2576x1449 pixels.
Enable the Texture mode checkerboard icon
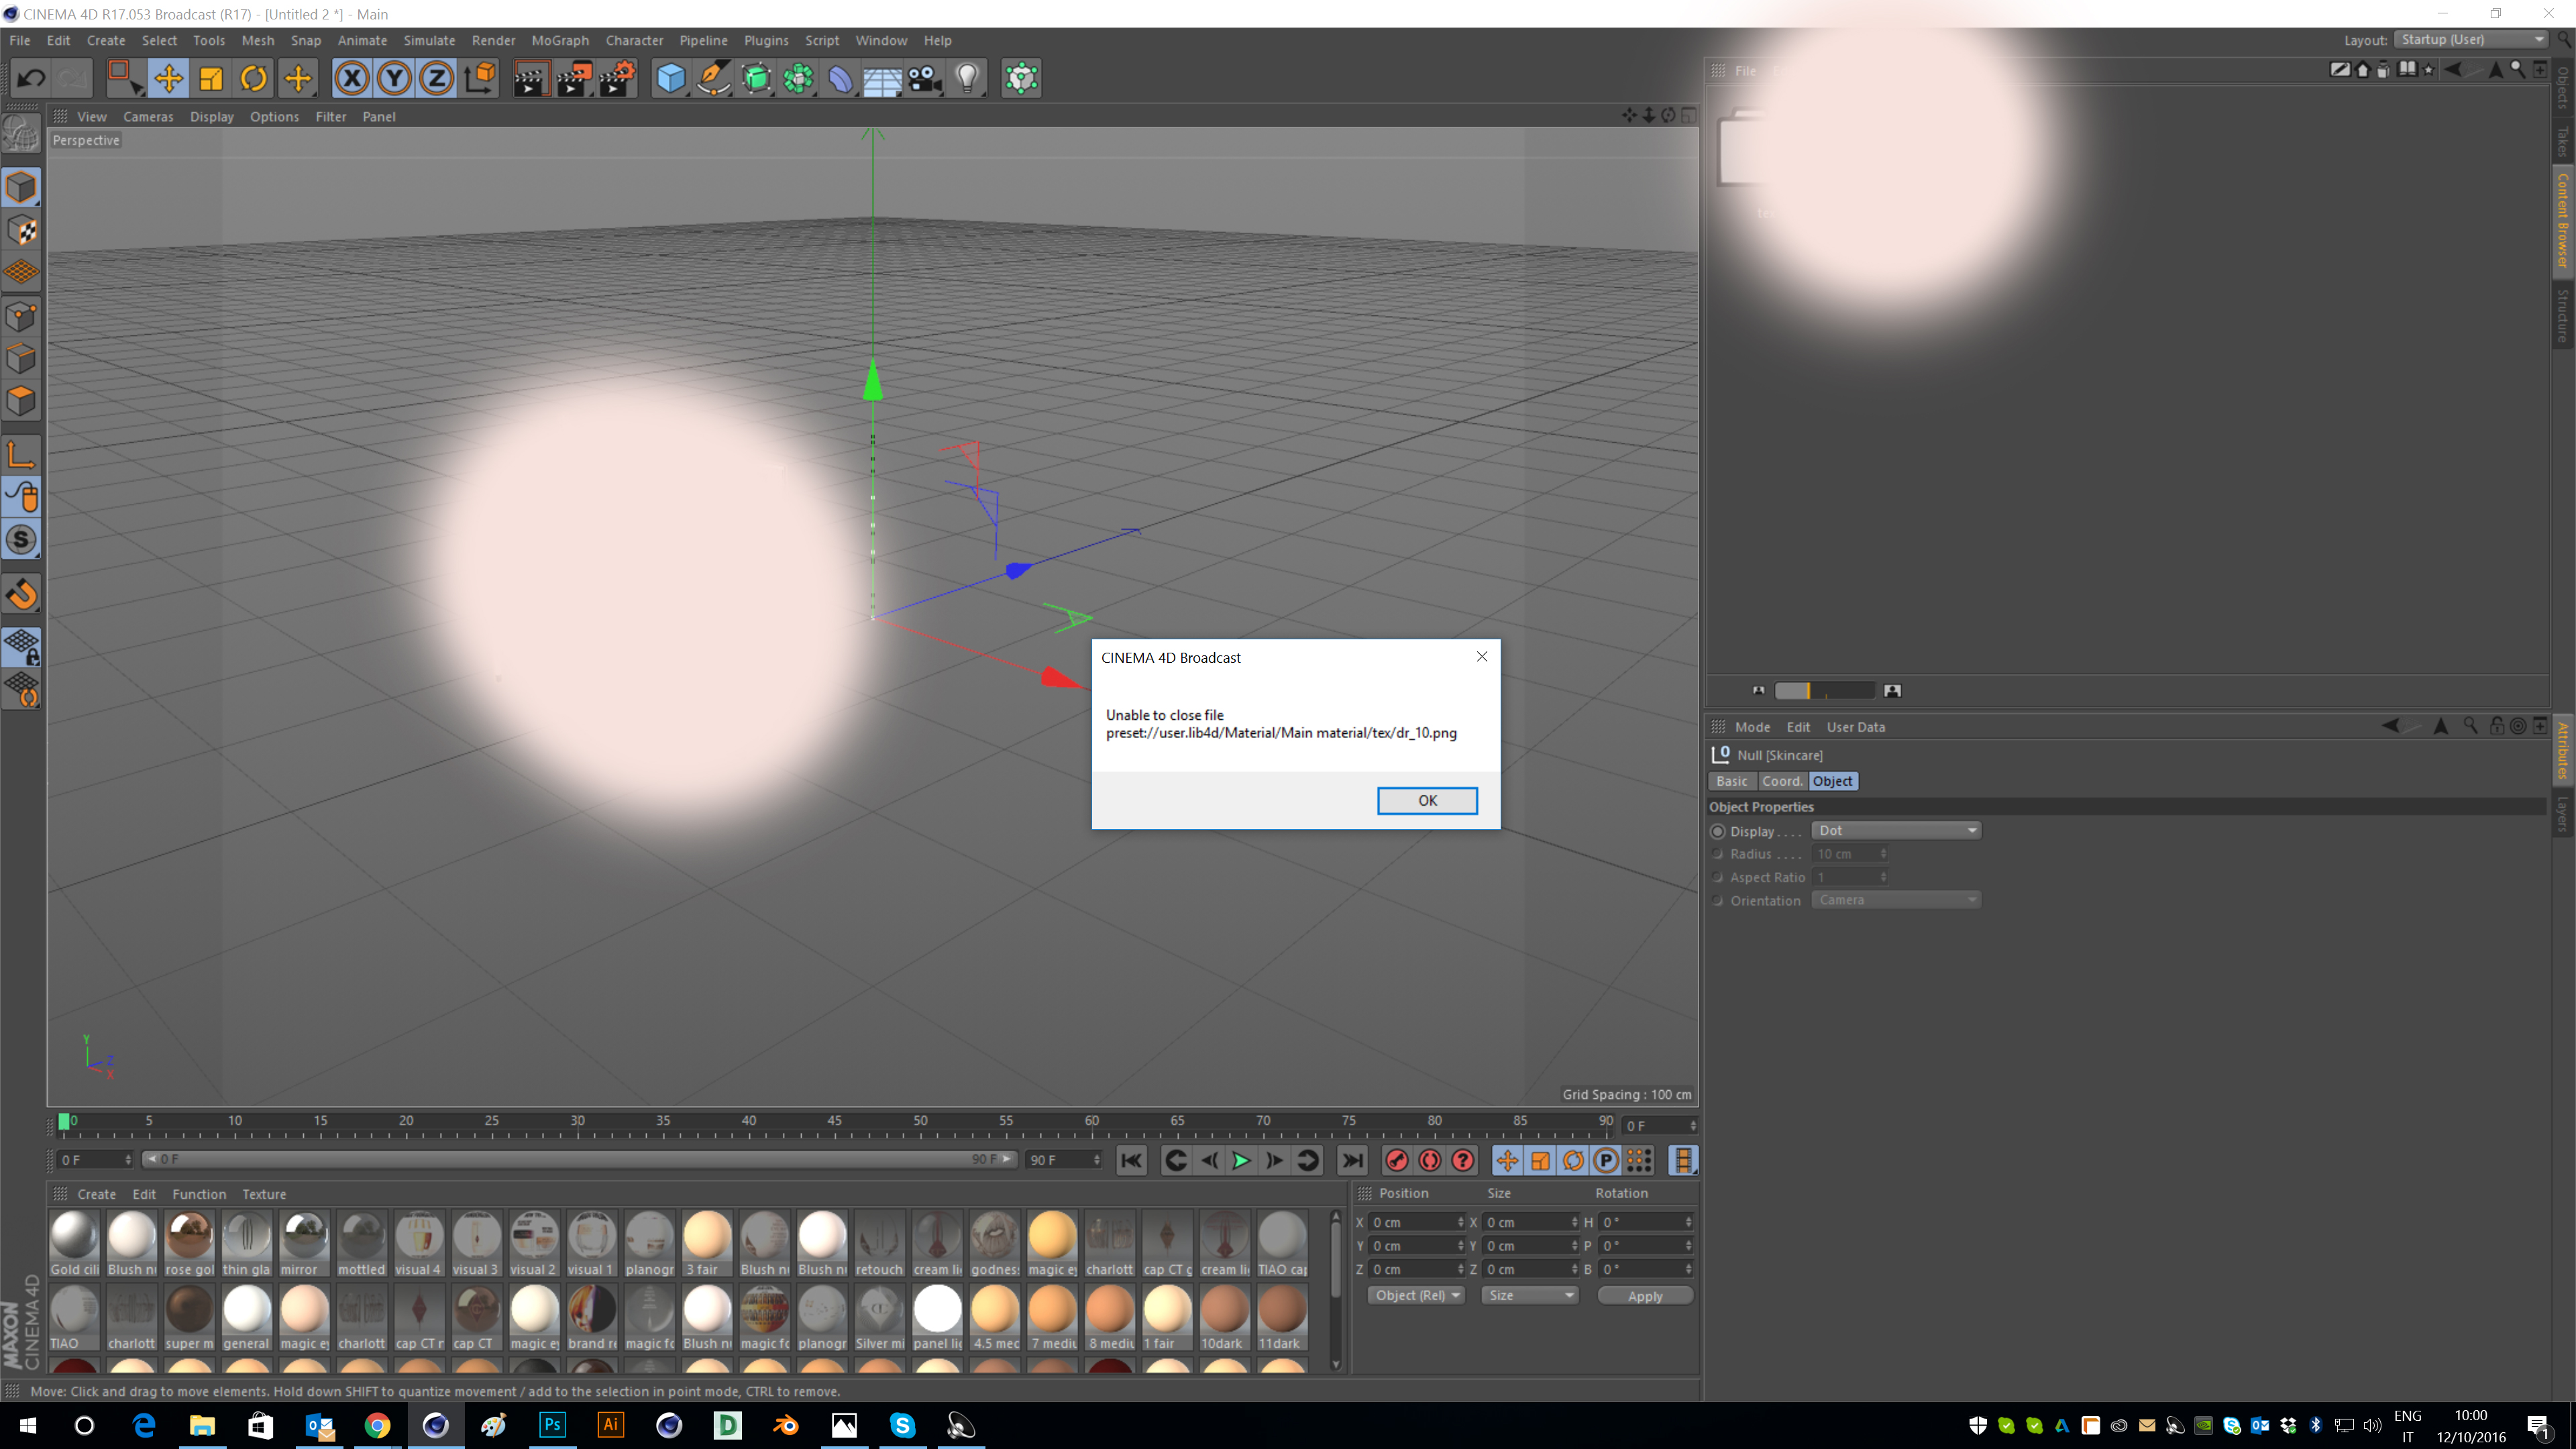click(21, 230)
